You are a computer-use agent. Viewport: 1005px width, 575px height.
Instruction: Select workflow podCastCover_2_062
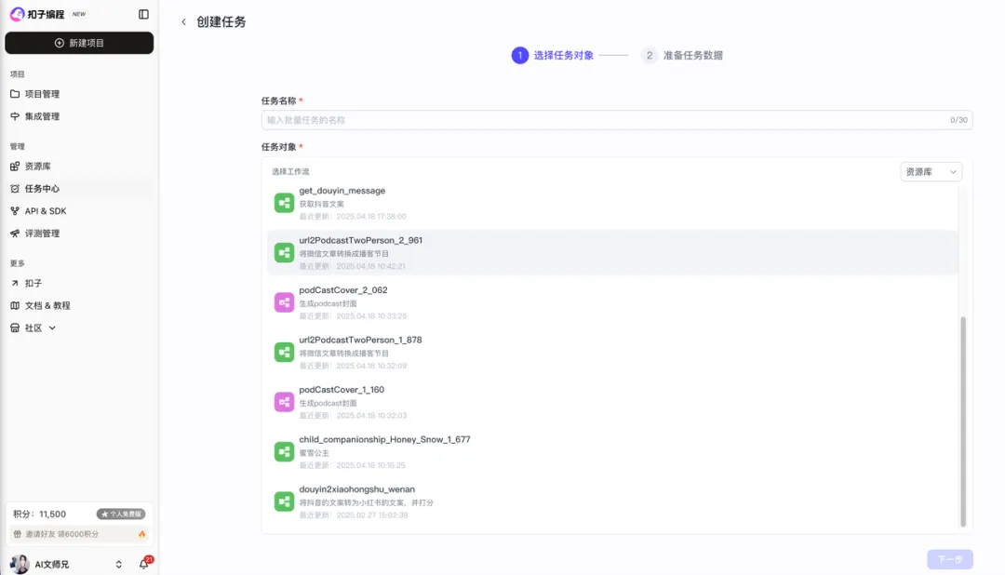pos(612,302)
